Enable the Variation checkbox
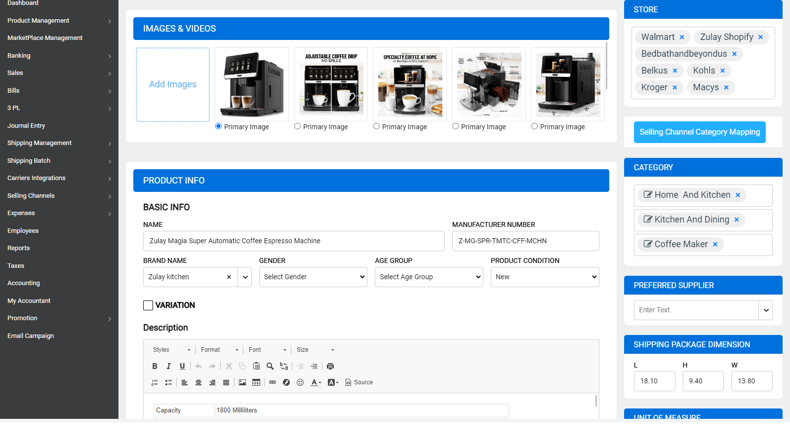The width and height of the screenshot is (790, 444). (x=148, y=305)
